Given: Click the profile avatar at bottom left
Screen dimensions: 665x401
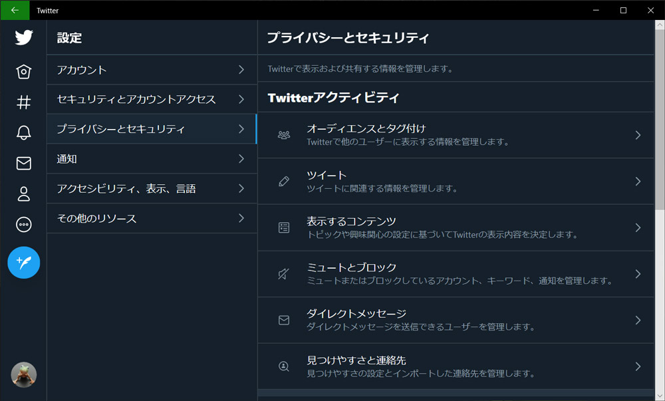Looking at the screenshot, I should pyautogui.click(x=23, y=374).
